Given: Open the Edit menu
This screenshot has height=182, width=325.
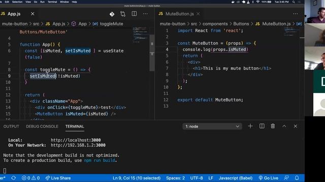Looking at the screenshot, I should pyautogui.click(x=7, y=2).
